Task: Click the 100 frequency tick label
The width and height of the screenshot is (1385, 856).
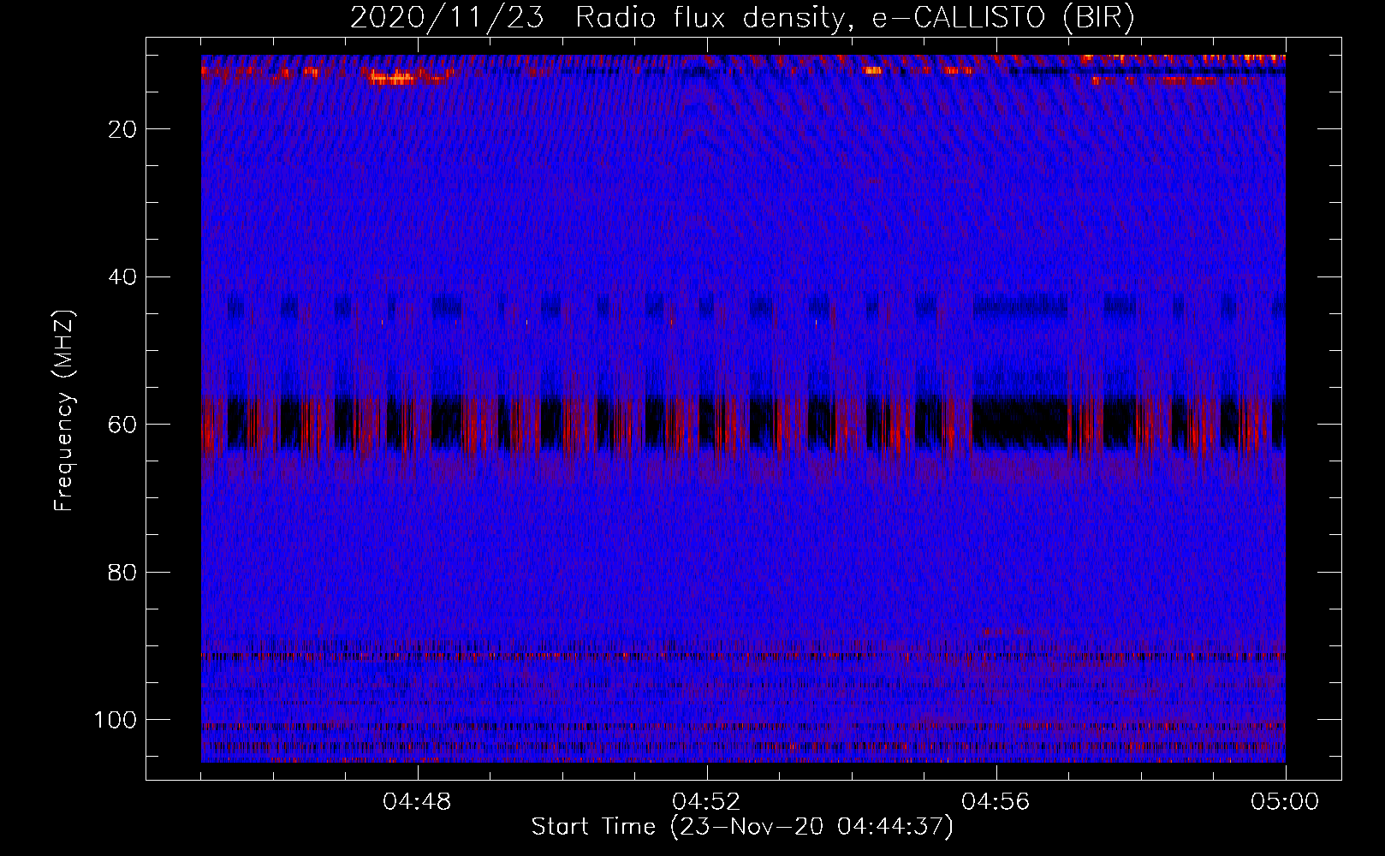Action: [116, 720]
